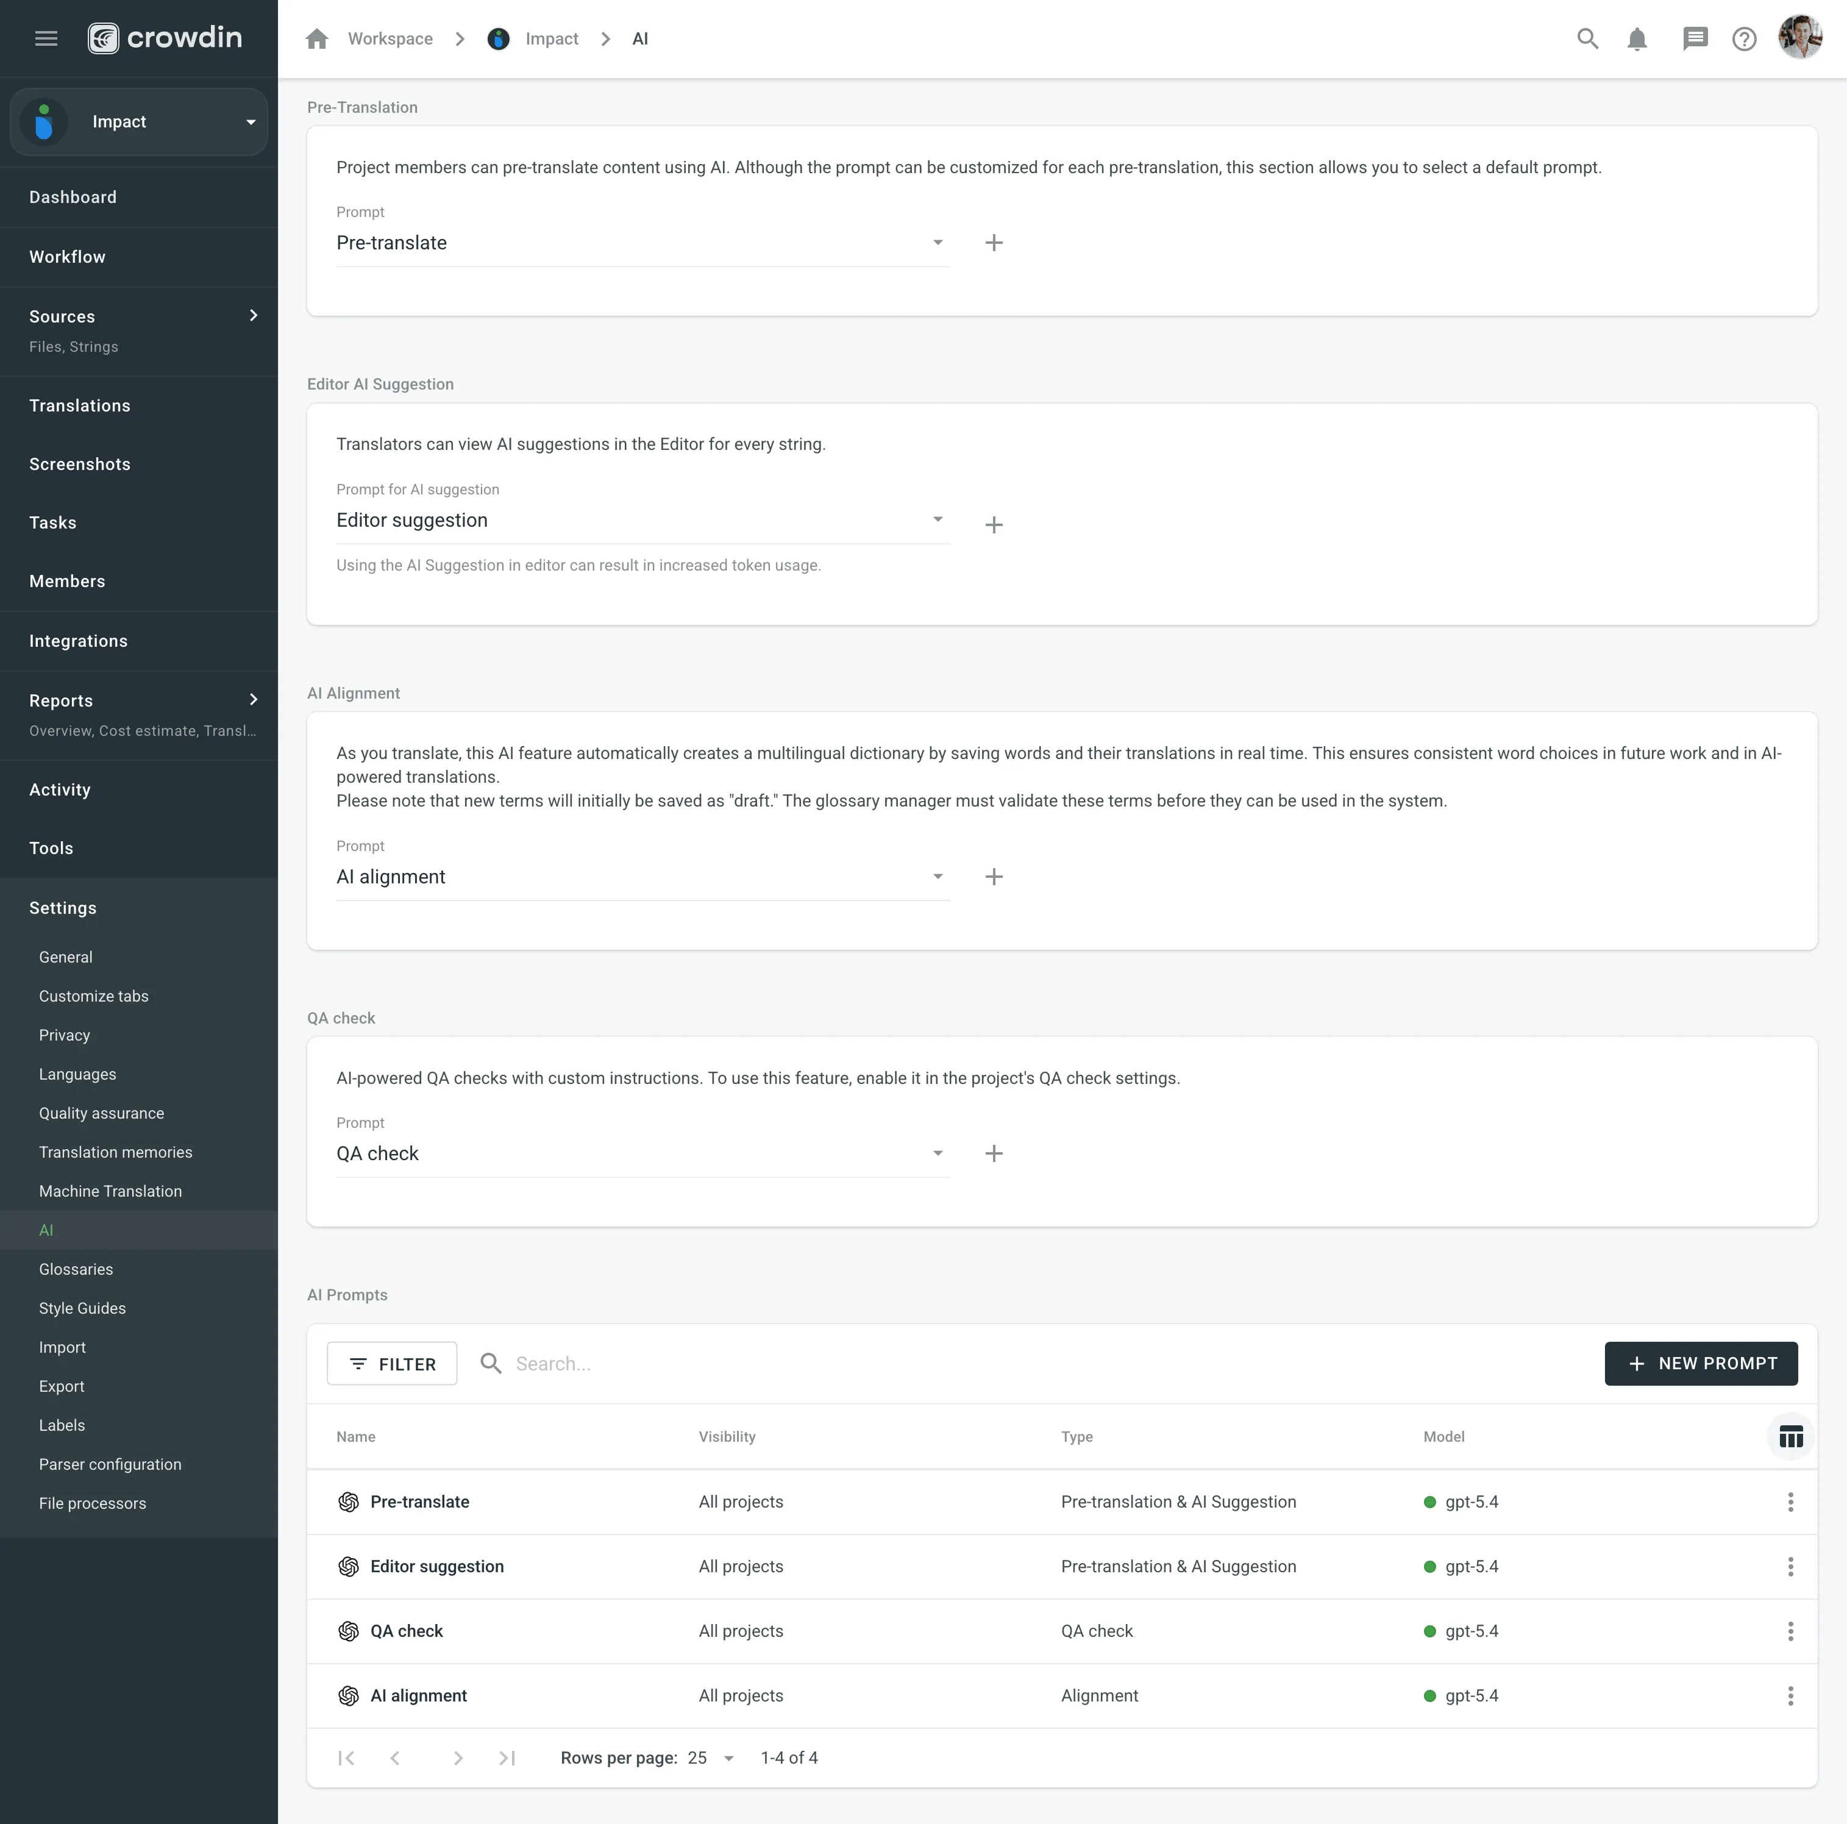
Task: Open table column settings icon
Action: pyautogui.click(x=1790, y=1437)
